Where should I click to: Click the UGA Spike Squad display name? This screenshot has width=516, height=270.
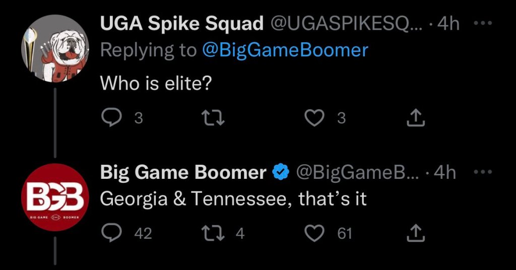point(182,23)
